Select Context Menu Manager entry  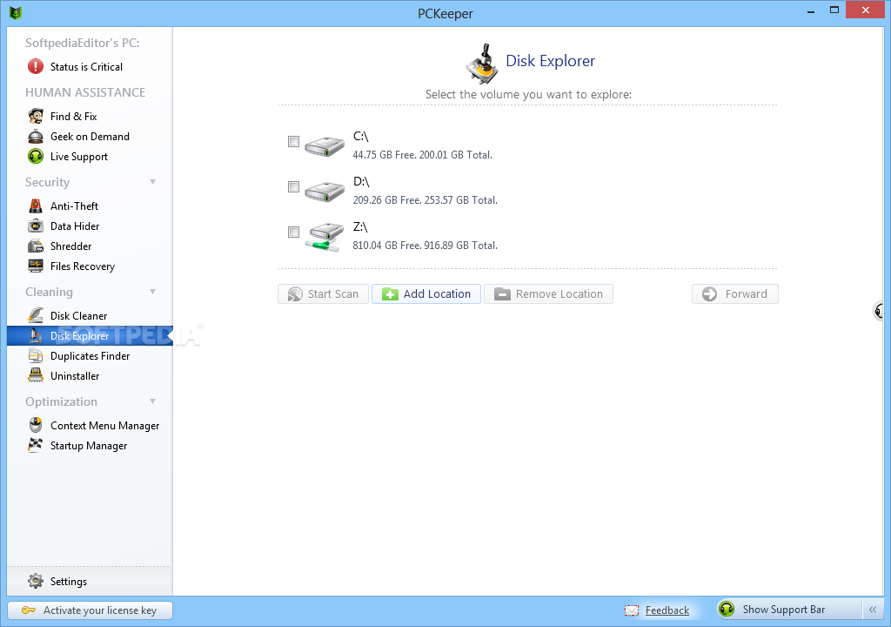90,426
